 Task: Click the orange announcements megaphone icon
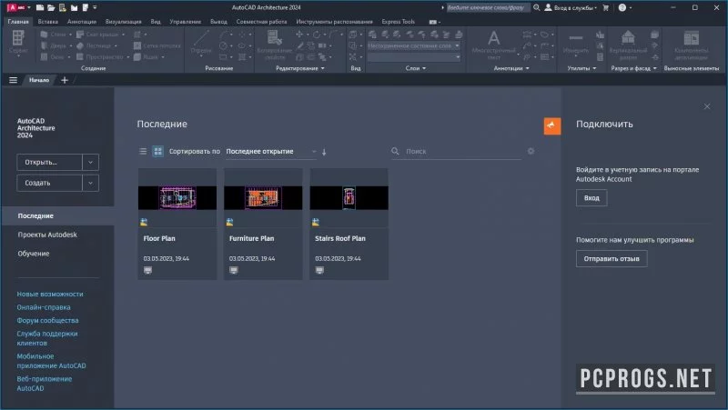(552, 125)
